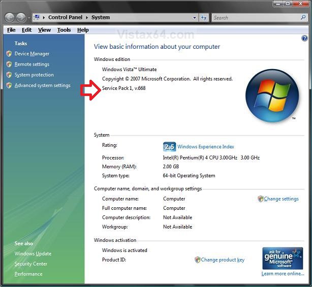The height and width of the screenshot is (287, 312).
Task: Click the copyright 2007 Microsoft Corporation text
Action: pos(167,79)
